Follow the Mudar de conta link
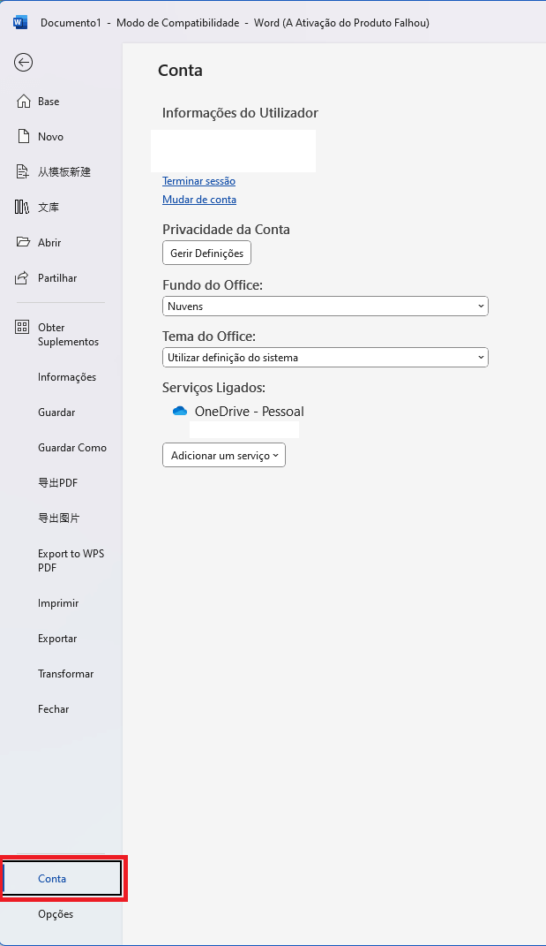Image resolution: width=546 pixels, height=946 pixels. coord(199,200)
